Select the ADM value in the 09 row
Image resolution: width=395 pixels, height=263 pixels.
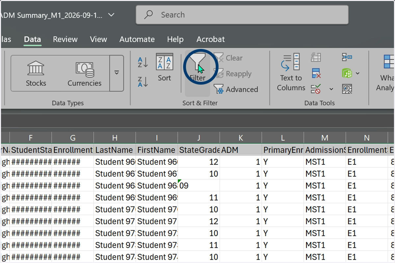(x=241, y=186)
